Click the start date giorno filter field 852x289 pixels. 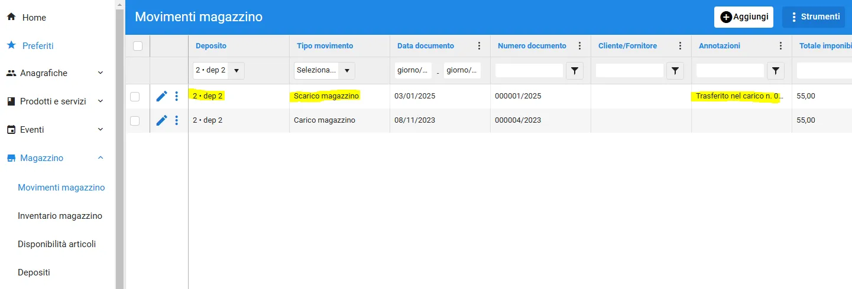pyautogui.click(x=413, y=71)
